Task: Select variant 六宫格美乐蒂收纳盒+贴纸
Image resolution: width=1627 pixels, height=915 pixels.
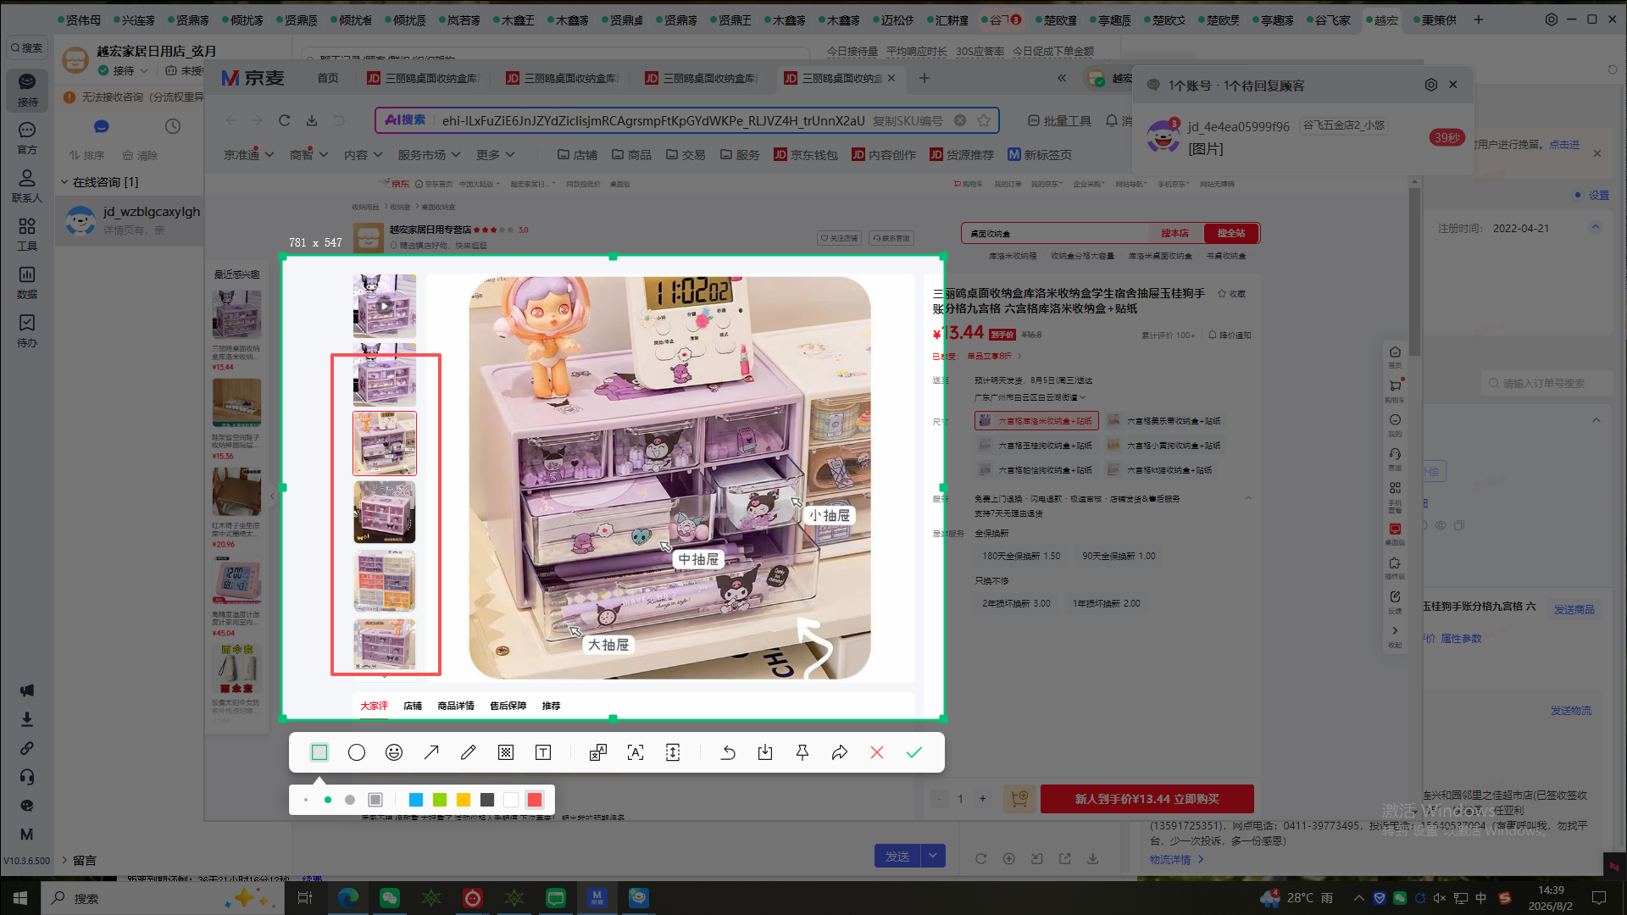Action: coord(1164,421)
